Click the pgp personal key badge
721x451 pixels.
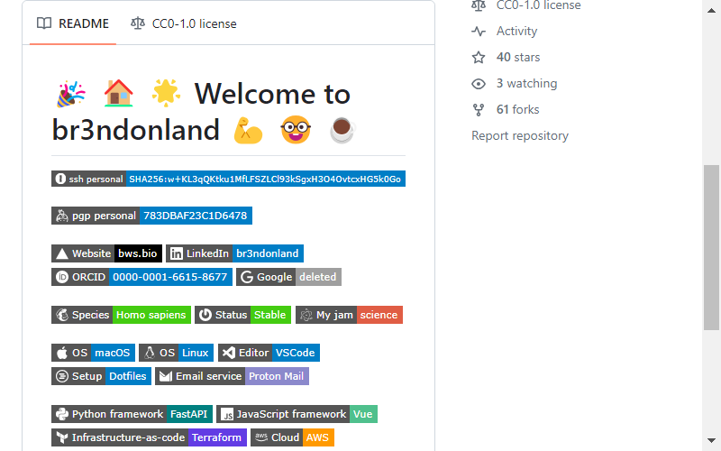point(151,216)
